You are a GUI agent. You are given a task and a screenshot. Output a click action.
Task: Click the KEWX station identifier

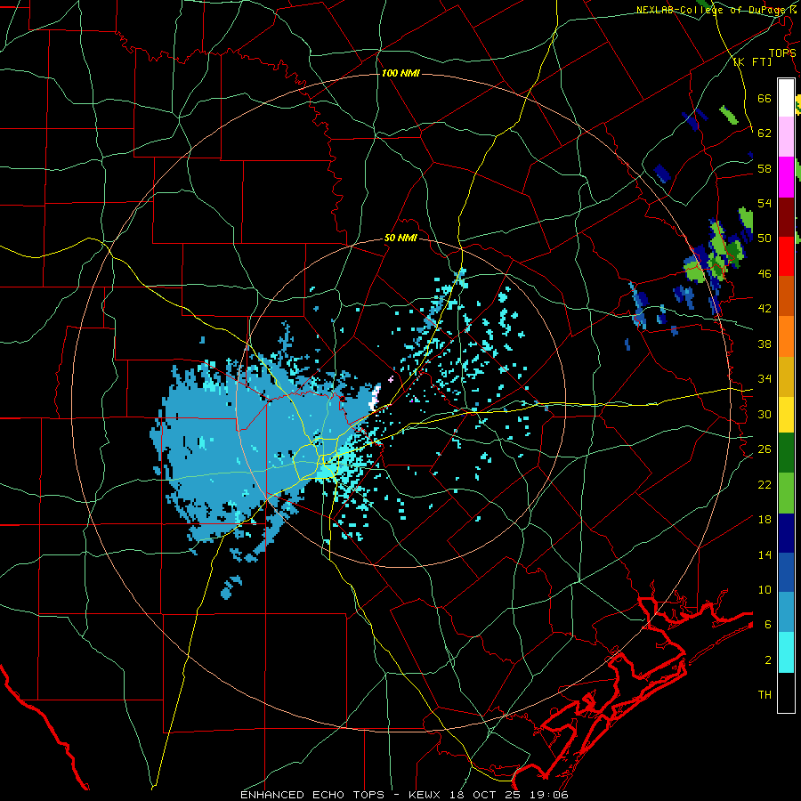click(426, 795)
